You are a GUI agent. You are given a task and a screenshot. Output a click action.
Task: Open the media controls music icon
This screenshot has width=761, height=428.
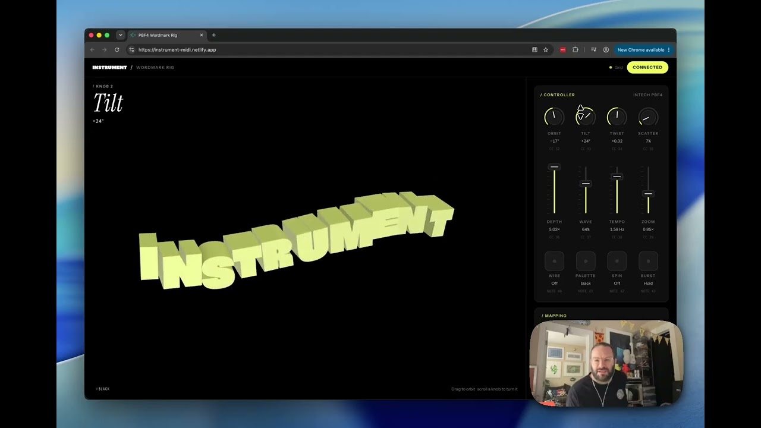click(593, 50)
